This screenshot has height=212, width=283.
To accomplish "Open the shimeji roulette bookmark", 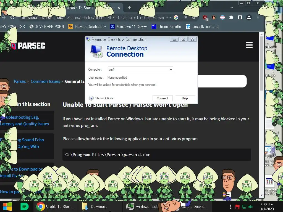I will coord(166,27).
